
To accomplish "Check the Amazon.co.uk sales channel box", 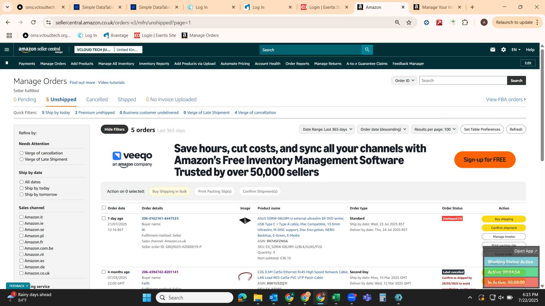I will coord(21,273).
